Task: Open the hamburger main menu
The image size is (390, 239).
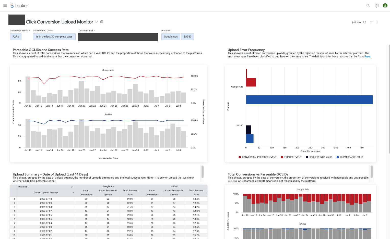Action: [x=5, y=6]
